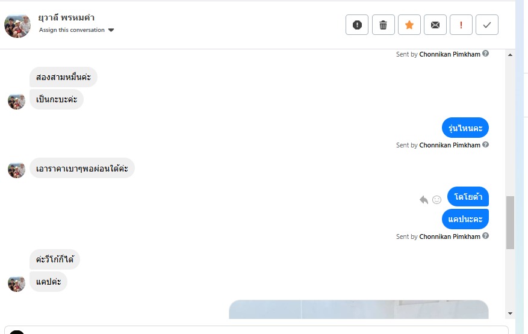Open the sent image attachment at bottom
528x334 pixels.
[x=359, y=309]
